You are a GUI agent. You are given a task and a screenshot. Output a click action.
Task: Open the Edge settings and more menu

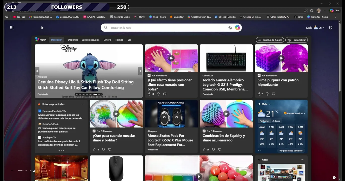pyautogui.click(x=325, y=11)
